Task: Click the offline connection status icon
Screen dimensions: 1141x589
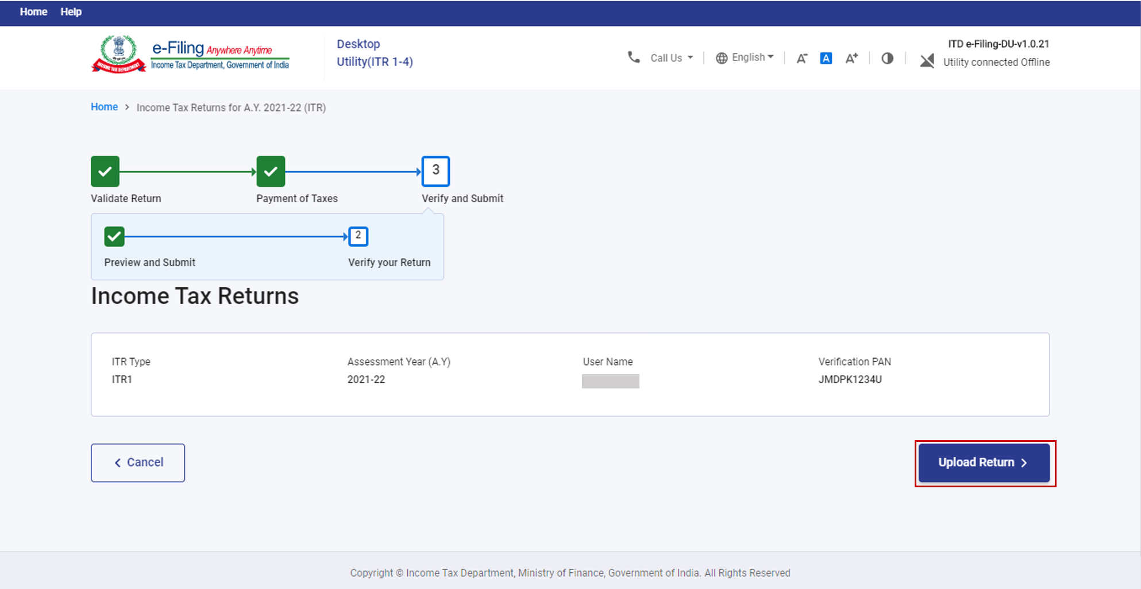Action: pyautogui.click(x=927, y=60)
